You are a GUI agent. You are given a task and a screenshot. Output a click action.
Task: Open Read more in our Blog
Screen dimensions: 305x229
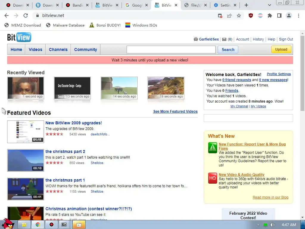click(x=270, y=197)
